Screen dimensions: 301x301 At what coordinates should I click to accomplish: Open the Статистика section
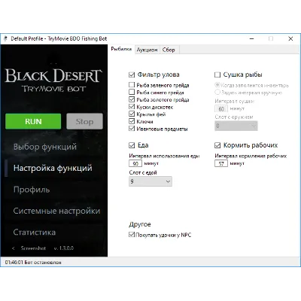[x=35, y=233]
